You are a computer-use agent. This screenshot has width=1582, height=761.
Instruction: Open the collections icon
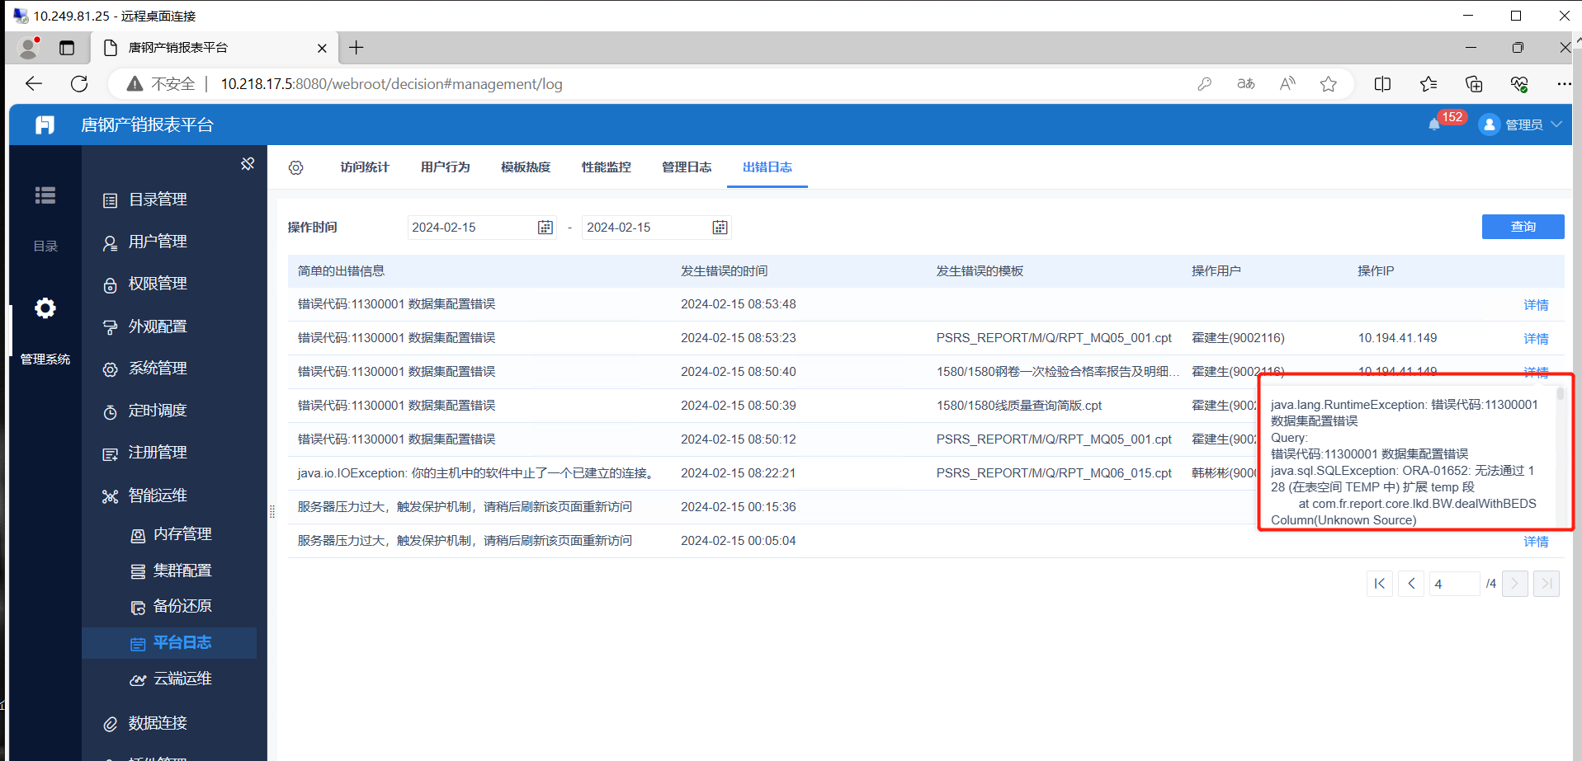coord(1474,84)
